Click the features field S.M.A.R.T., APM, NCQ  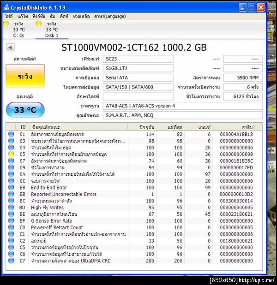183,115
